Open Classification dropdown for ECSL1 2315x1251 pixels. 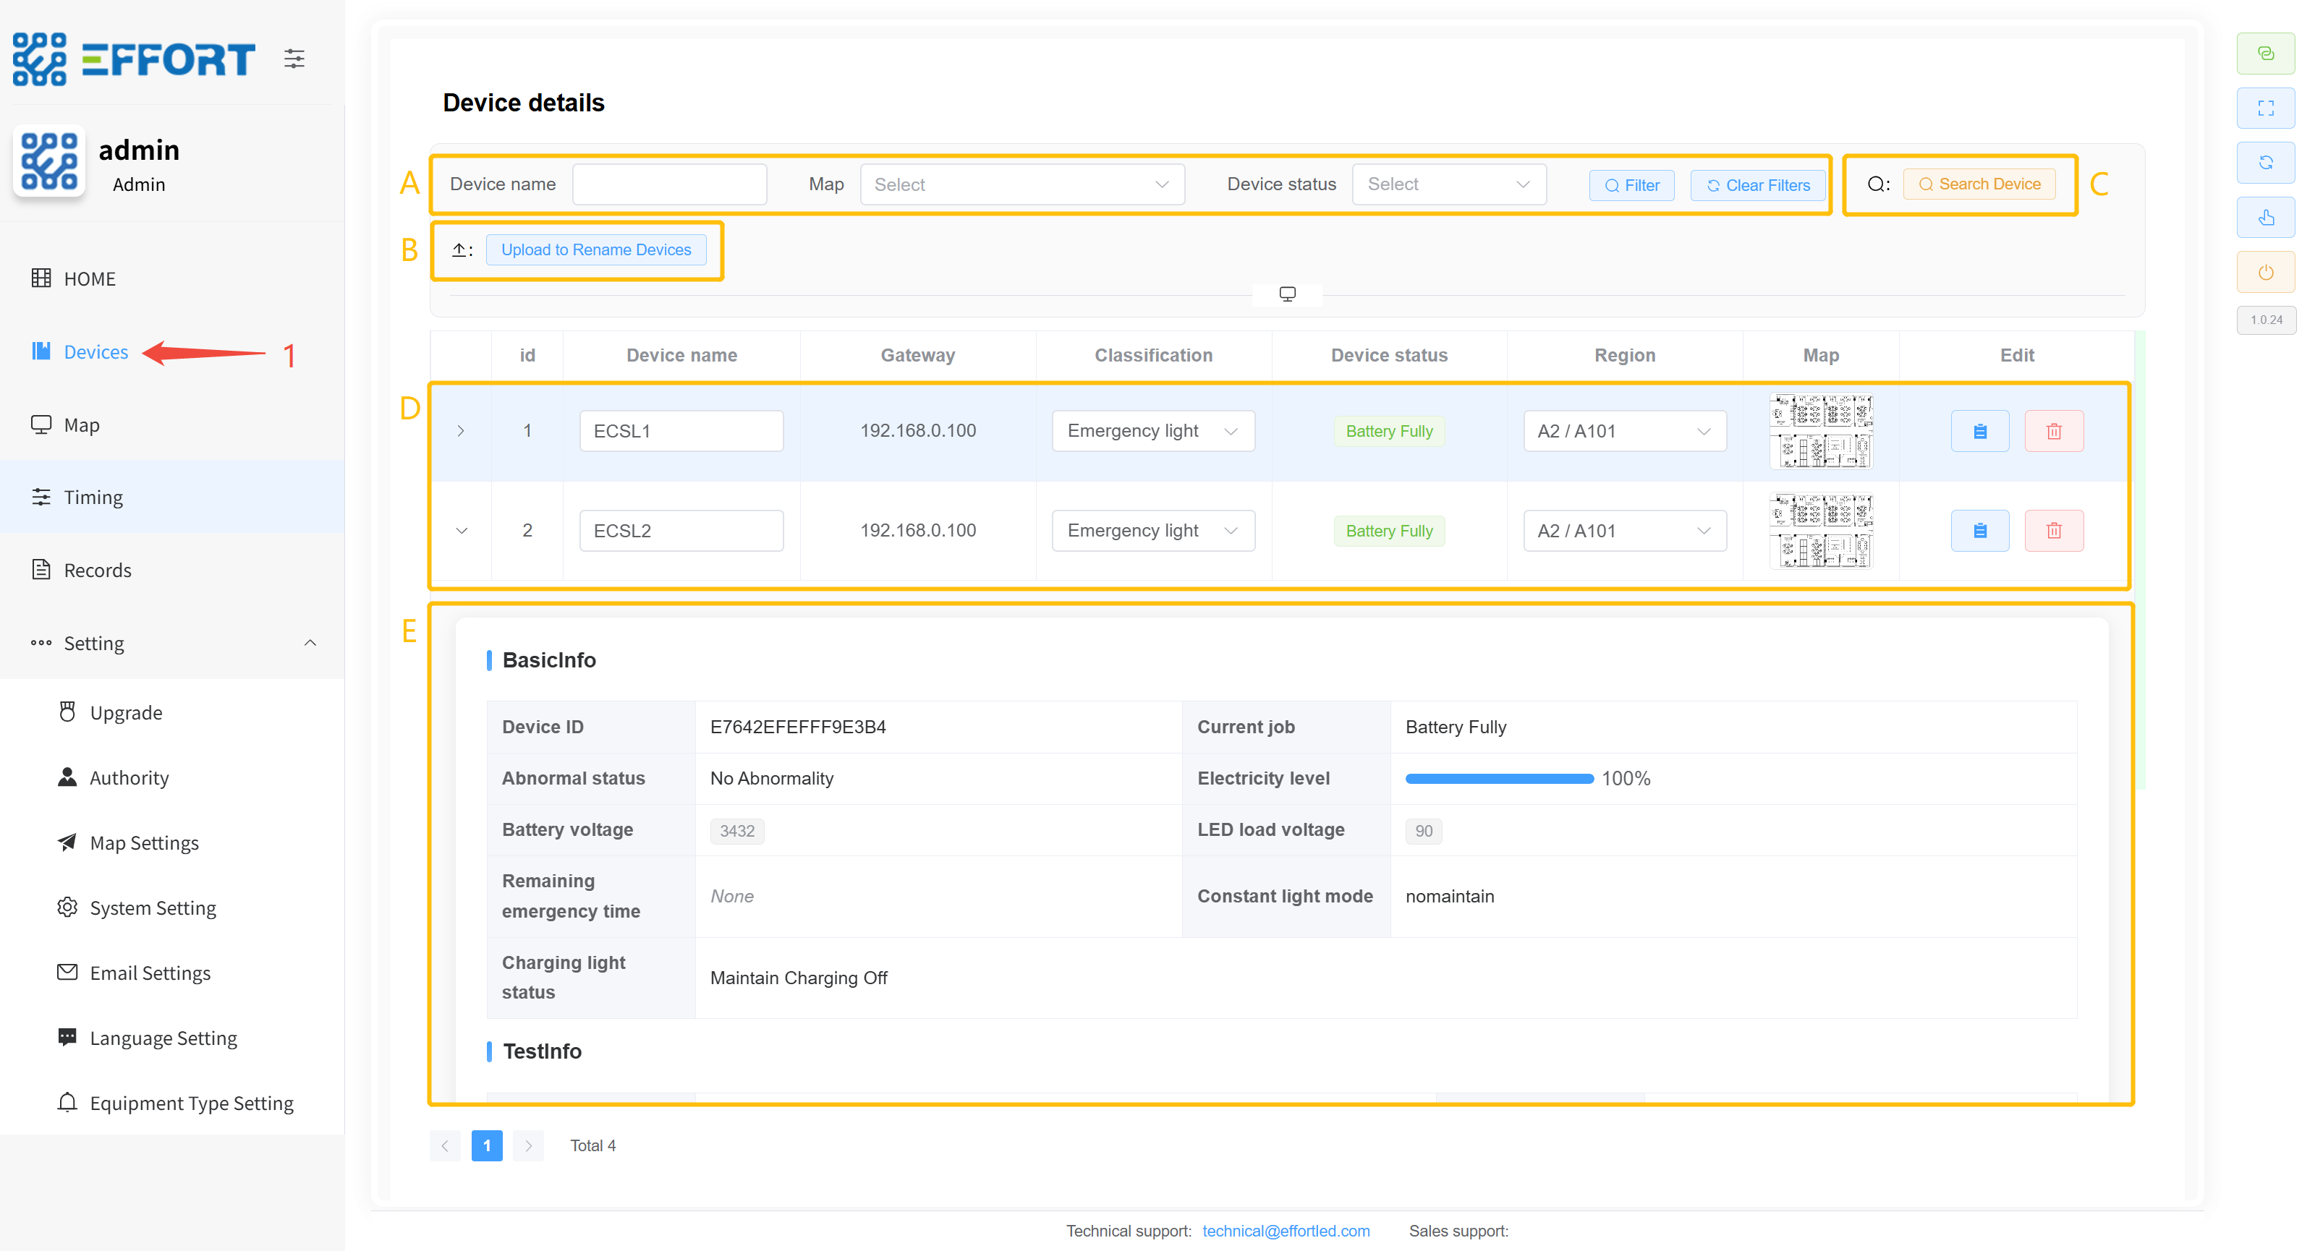1152,431
